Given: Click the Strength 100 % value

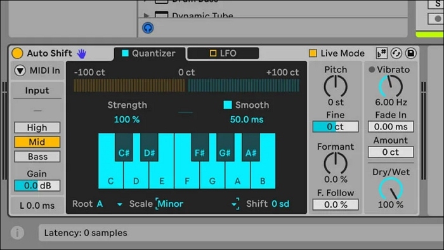Looking at the screenshot, I should 127,119.
